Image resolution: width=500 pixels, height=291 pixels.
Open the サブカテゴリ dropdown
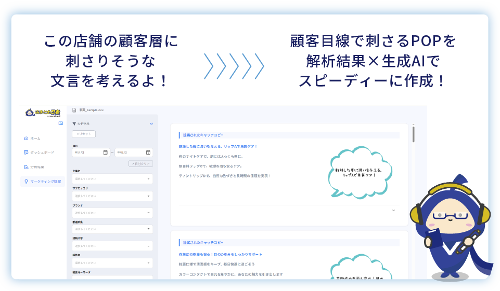[112, 196]
